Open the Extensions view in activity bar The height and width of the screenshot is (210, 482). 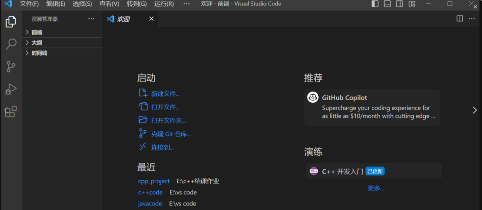11,112
